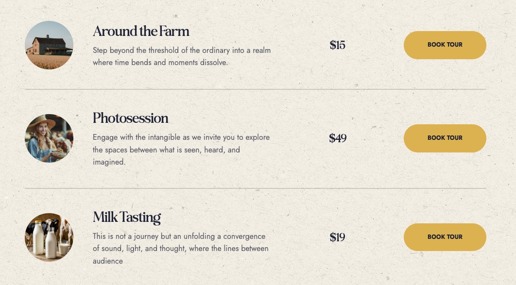Image resolution: width=516 pixels, height=285 pixels.
Task: Click the Photosession title
Action: coord(130,118)
